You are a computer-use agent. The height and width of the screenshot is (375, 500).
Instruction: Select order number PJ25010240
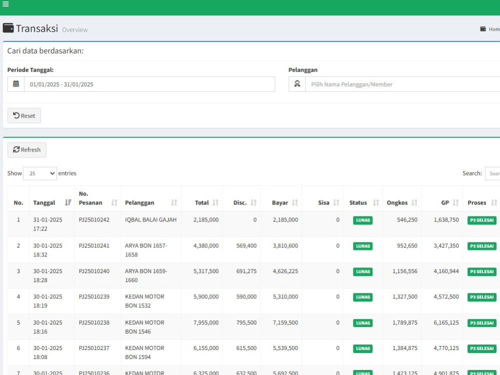94,271
